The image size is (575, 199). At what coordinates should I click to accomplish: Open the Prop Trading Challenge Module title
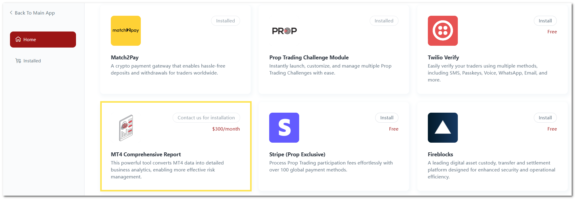pos(309,57)
